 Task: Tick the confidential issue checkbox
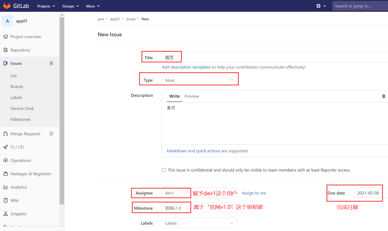point(164,170)
